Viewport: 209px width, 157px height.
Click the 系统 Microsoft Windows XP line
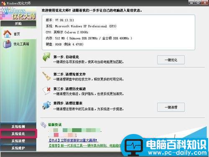pos(81,26)
